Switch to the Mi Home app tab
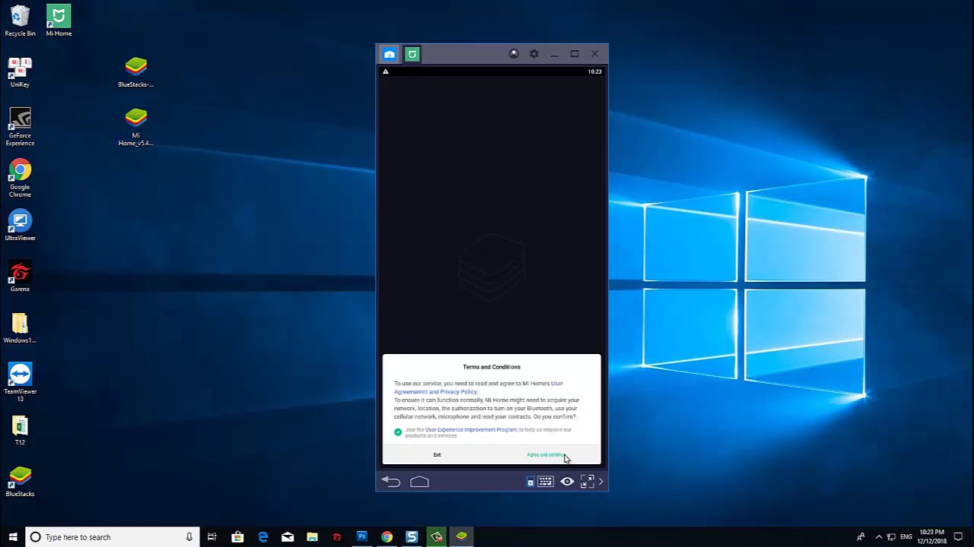The width and height of the screenshot is (974, 547). (412, 54)
